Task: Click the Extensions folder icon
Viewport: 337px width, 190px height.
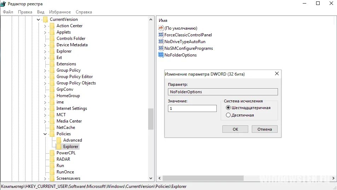Action: click(x=52, y=64)
